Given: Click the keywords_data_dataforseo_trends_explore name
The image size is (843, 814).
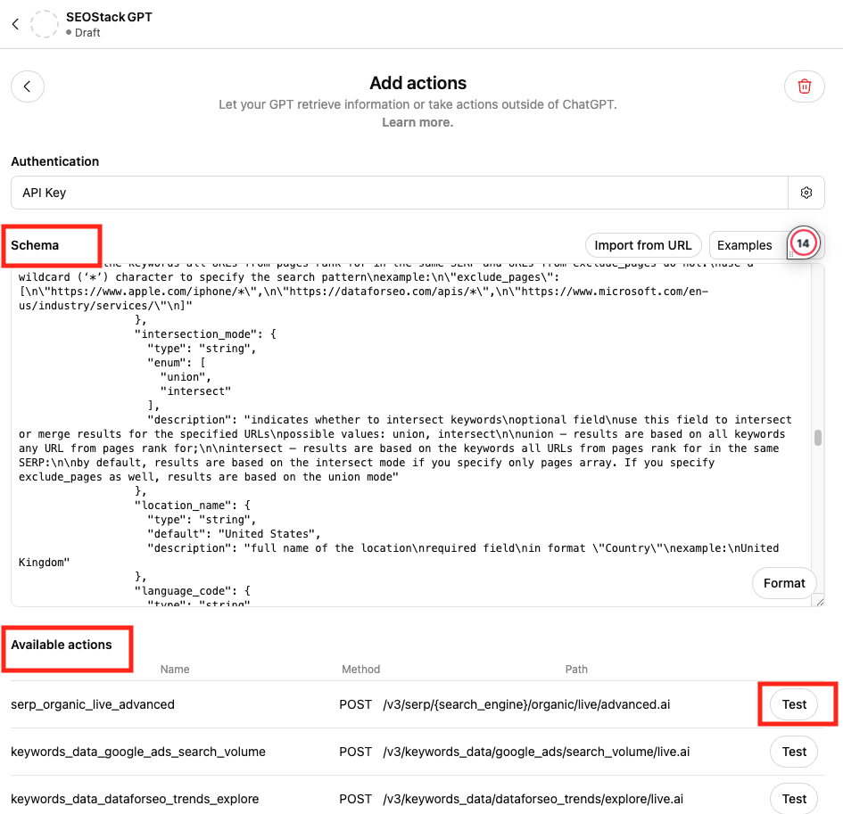Looking at the screenshot, I should click(x=135, y=799).
